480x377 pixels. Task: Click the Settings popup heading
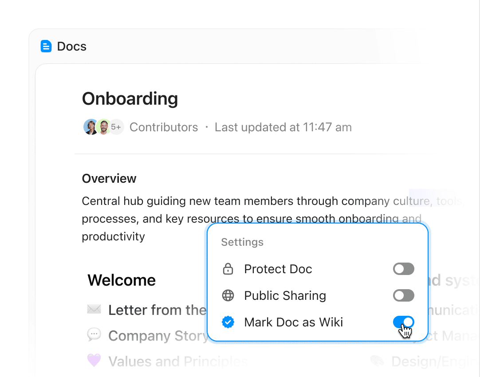pos(242,242)
